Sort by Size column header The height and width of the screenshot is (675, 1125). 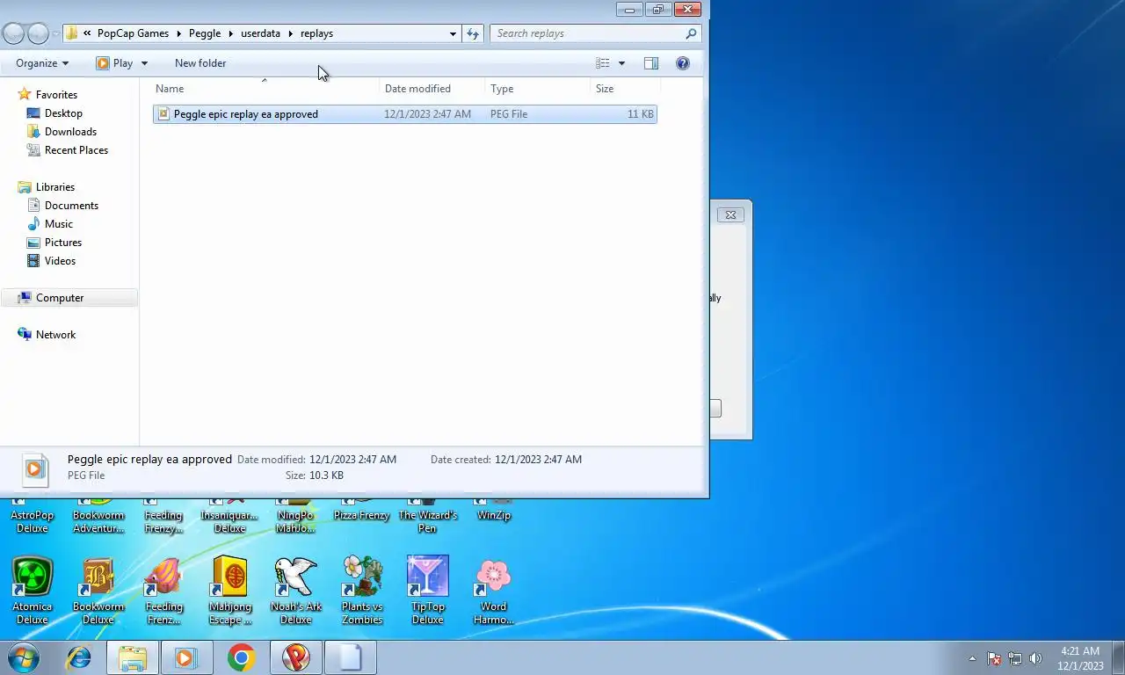pos(624,89)
